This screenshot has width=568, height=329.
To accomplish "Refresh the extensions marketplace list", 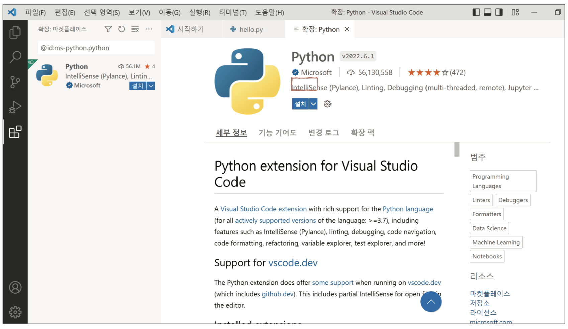I will pyautogui.click(x=122, y=29).
